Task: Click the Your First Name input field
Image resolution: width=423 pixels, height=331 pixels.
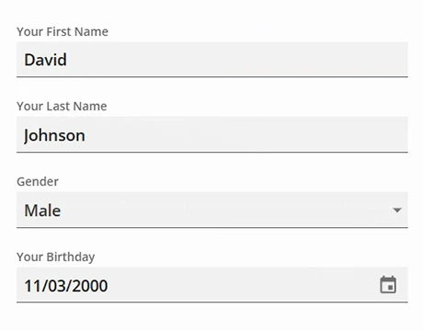Action: [x=212, y=60]
